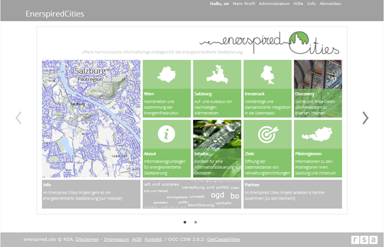Go to previous slide with left chevron
Screen dimensions: 384x247
(18, 118)
